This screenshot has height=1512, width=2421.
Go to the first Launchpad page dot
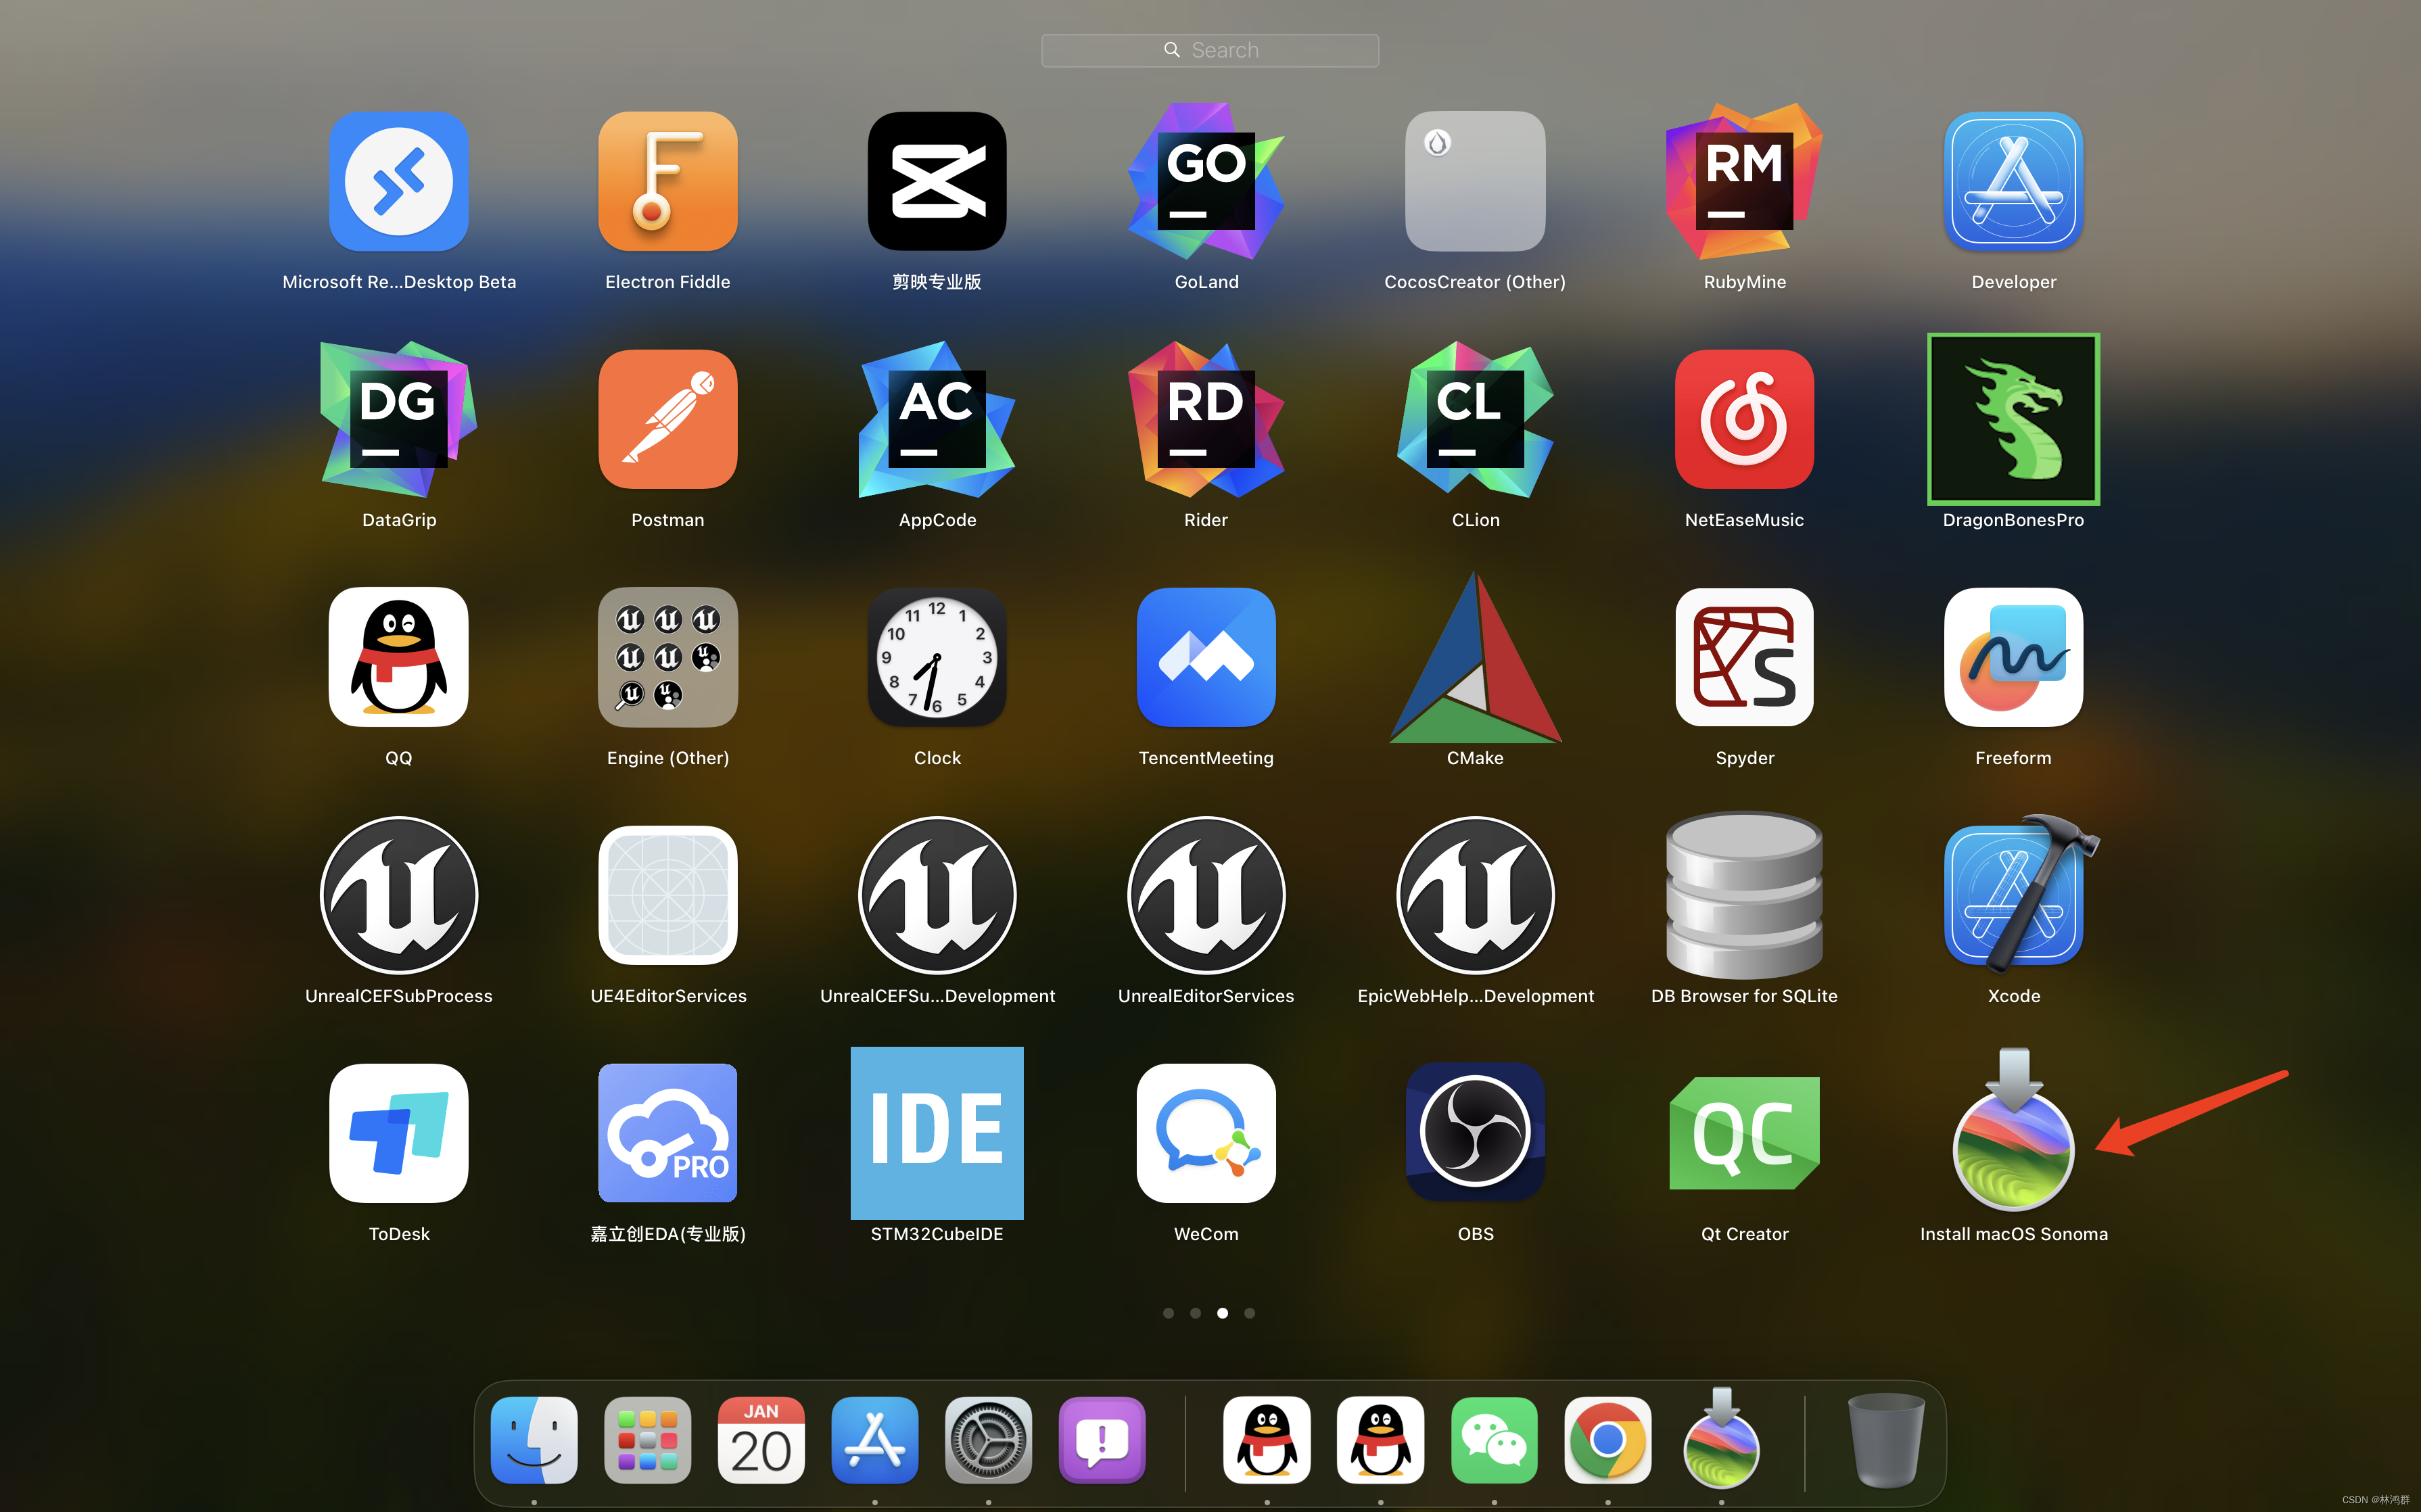[1168, 1313]
